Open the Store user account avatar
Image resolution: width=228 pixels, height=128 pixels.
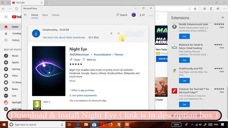134,15
